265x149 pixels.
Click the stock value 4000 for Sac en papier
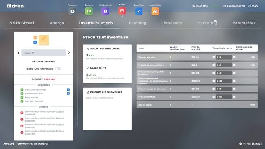253,105
